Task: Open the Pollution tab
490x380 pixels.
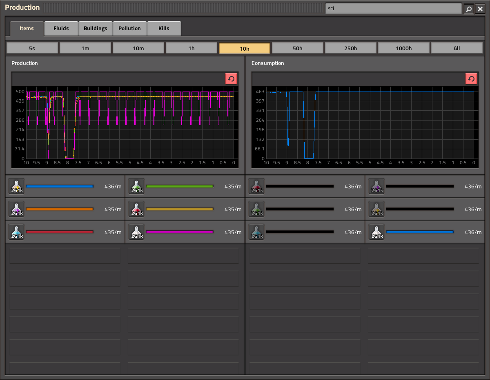Action: click(x=129, y=29)
